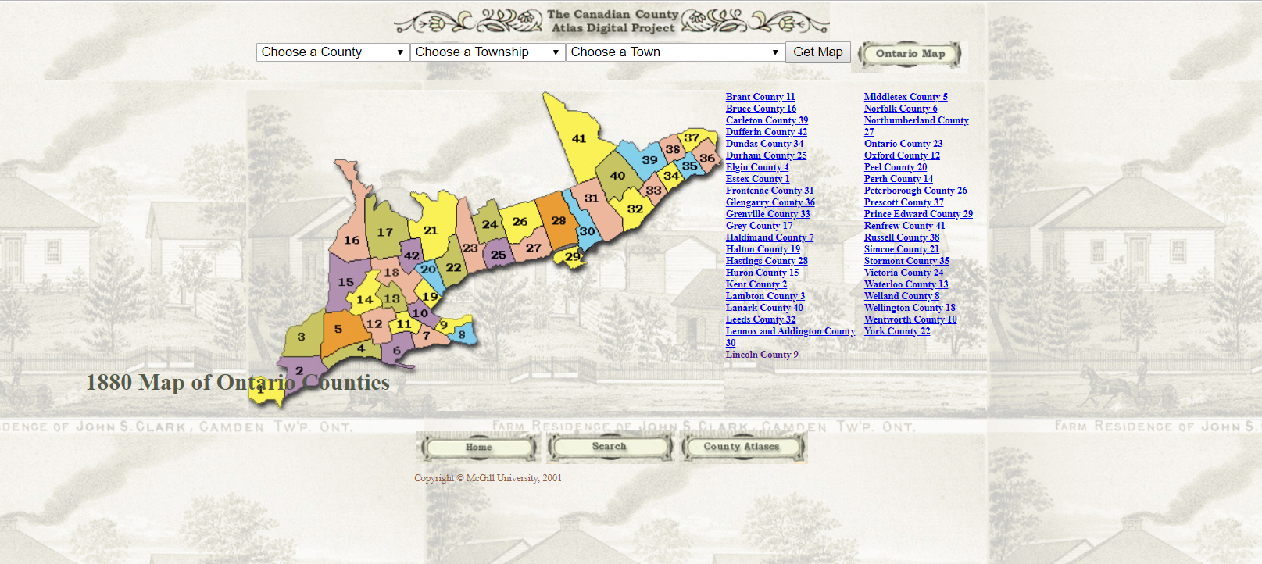The image size is (1262, 564).
Task: Open Kent County 2 link
Action: (756, 284)
